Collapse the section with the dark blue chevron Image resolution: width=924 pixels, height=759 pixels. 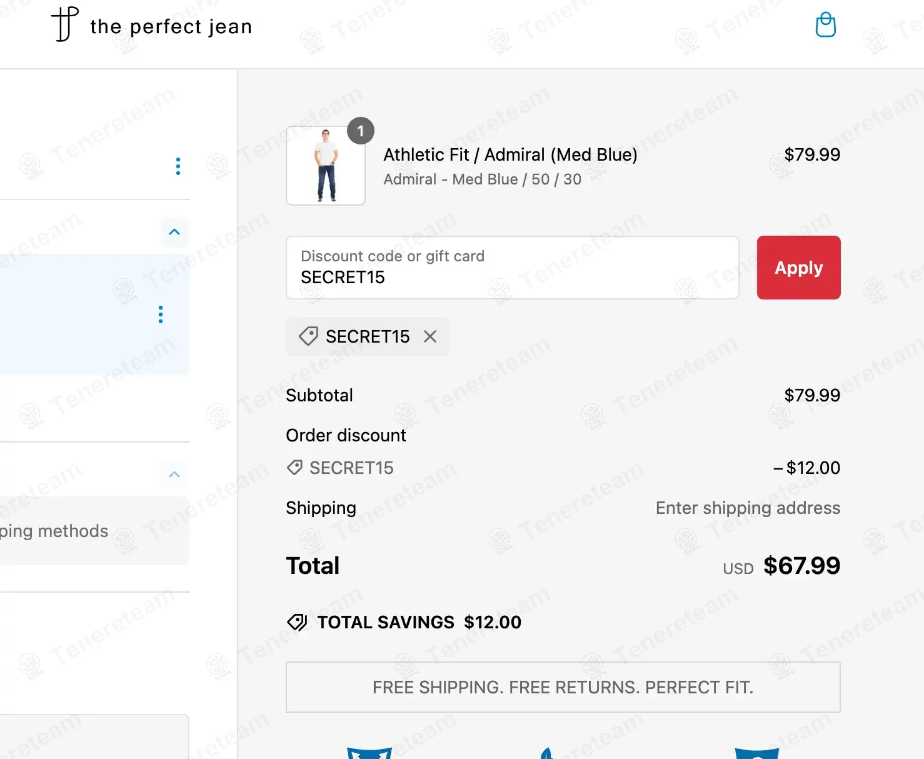coord(174,232)
